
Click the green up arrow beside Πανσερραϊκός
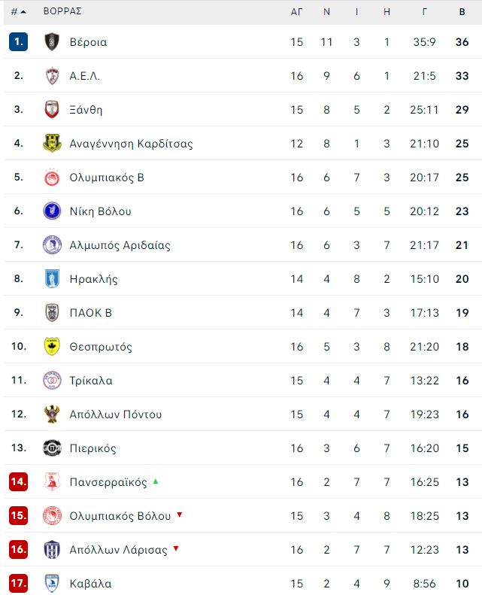tap(156, 481)
